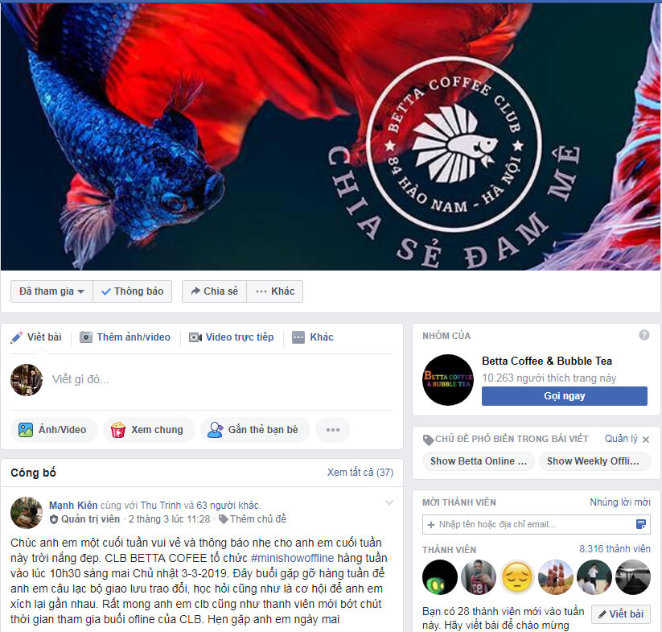The height and width of the screenshot is (632, 662).
Task: Click the Xem chung popcorn icon
Action: pyautogui.click(x=117, y=430)
